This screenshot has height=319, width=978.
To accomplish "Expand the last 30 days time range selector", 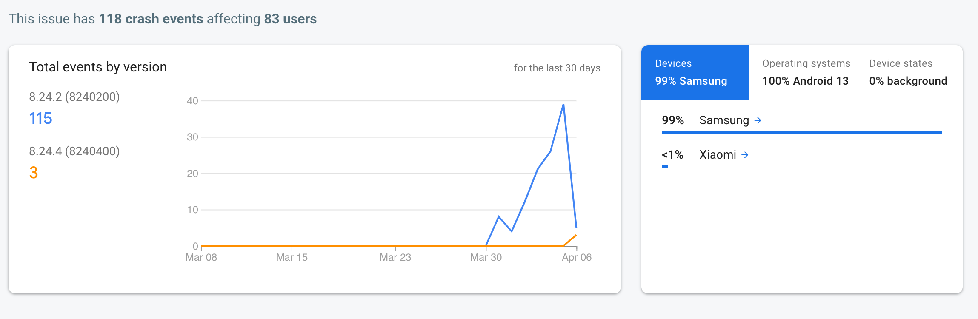I will pyautogui.click(x=557, y=68).
